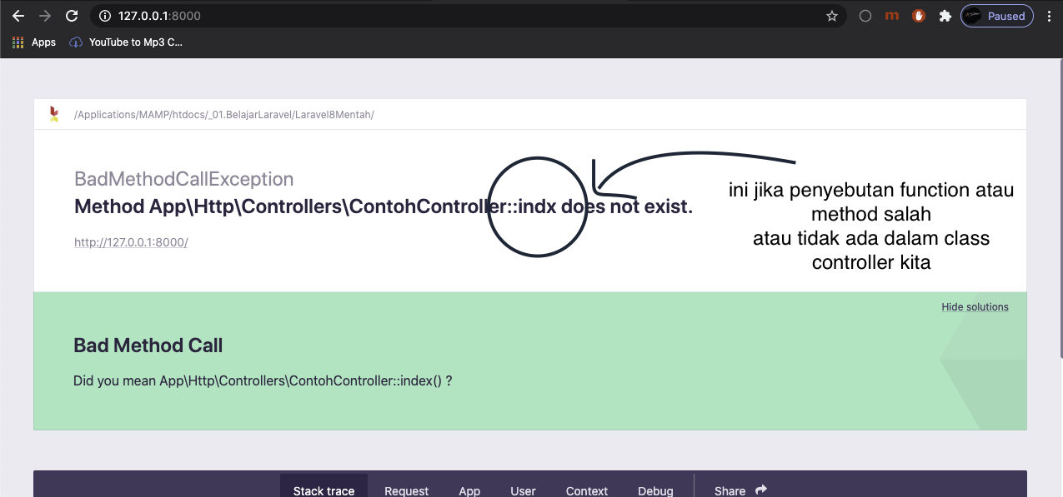Go forward with the browser forward arrow

click(x=45, y=16)
